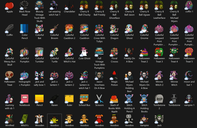
Task: Choose Cherry 8 Ball Jigsaw icon
Action: pyautogui.click(x=144, y=5)
